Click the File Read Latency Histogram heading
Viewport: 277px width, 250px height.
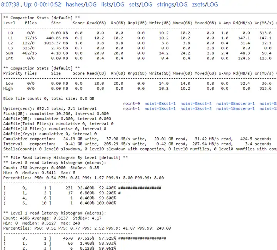[65, 158]
